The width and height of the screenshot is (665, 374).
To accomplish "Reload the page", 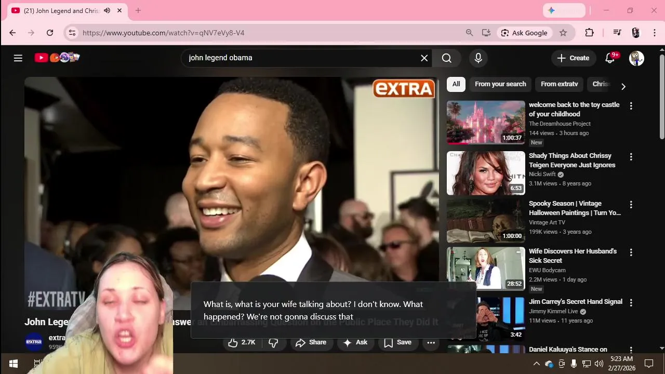I will click(x=50, y=33).
